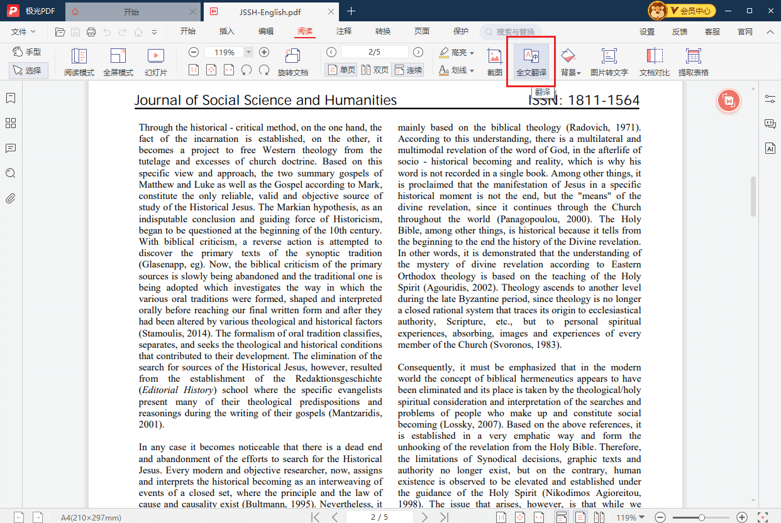Toggle 连续 continuous scrolling
781x523 pixels.
(407, 70)
